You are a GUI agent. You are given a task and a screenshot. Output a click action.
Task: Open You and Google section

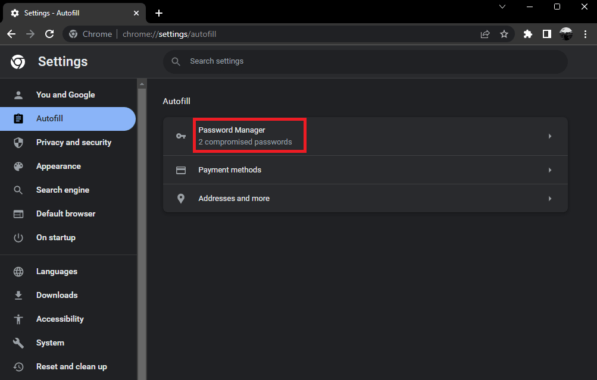pos(68,95)
